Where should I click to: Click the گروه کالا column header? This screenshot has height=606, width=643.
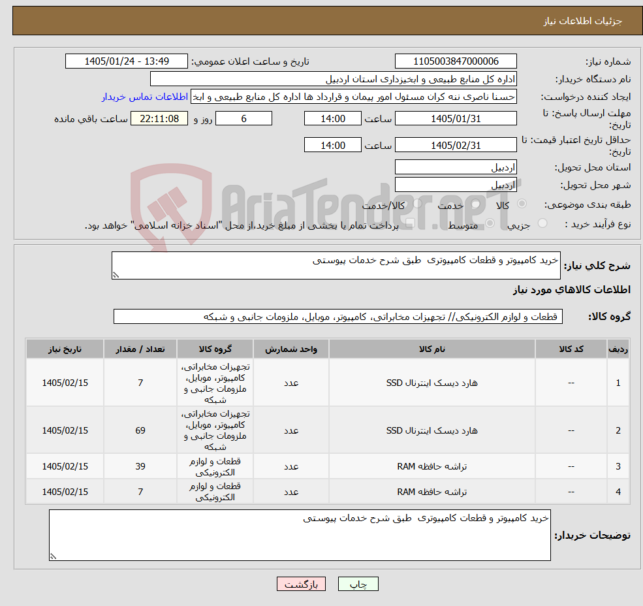(x=215, y=349)
